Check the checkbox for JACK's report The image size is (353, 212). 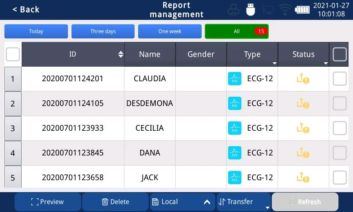pyautogui.click(x=339, y=178)
